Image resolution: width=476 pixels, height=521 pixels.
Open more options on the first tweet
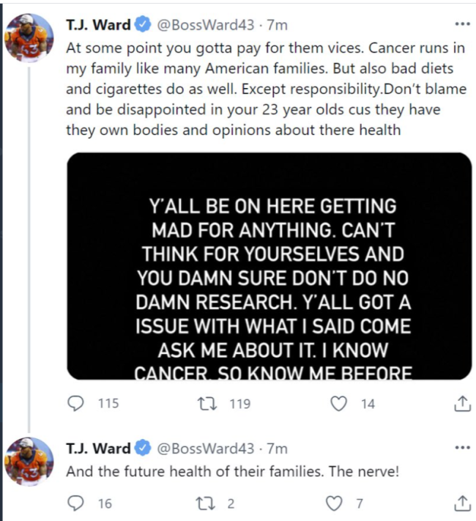(x=462, y=24)
